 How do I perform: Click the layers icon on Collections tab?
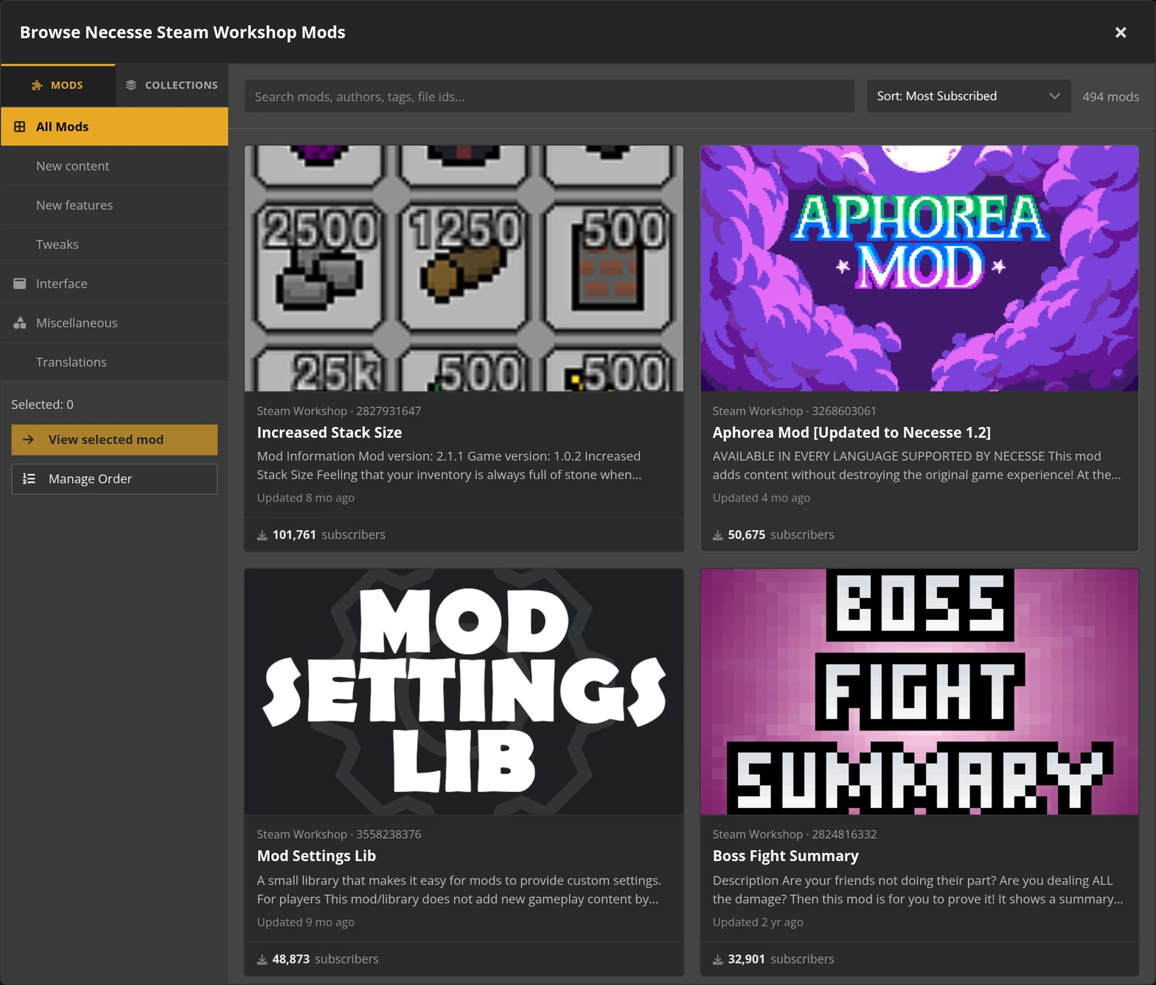(x=131, y=85)
